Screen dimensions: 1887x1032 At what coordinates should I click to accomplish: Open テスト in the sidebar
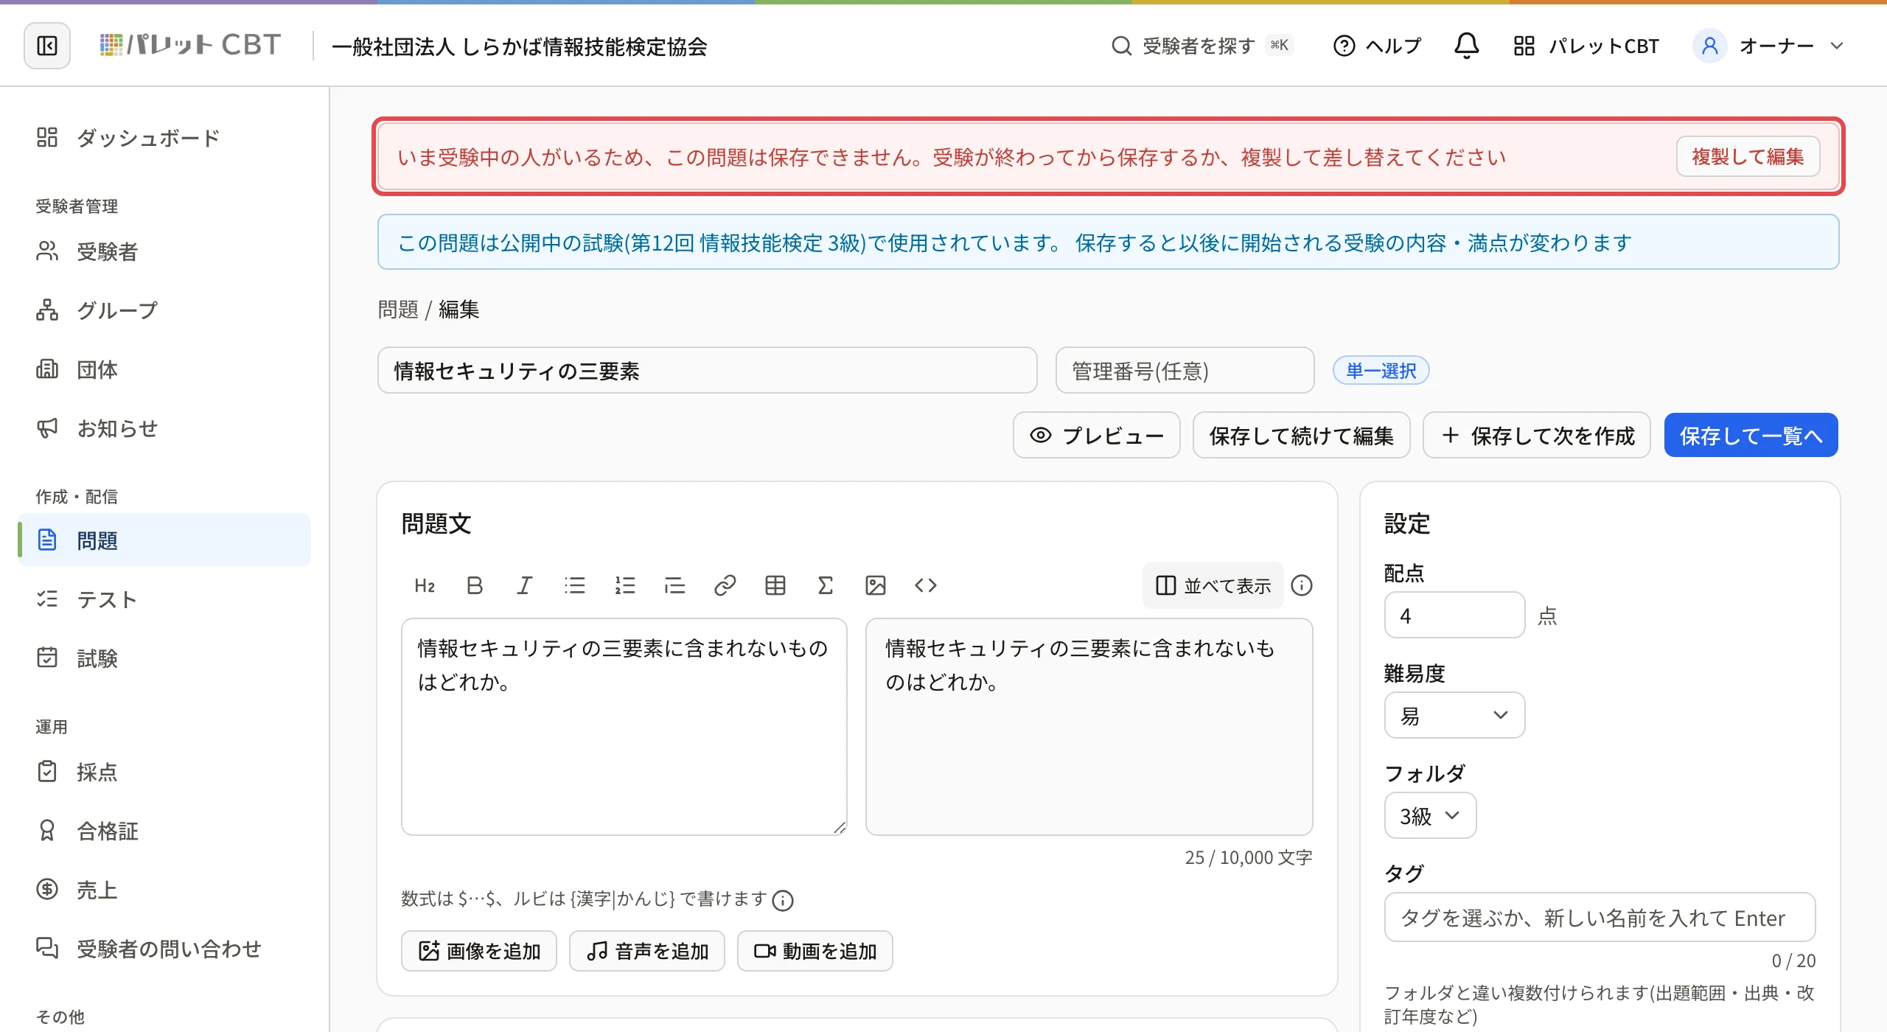point(164,599)
